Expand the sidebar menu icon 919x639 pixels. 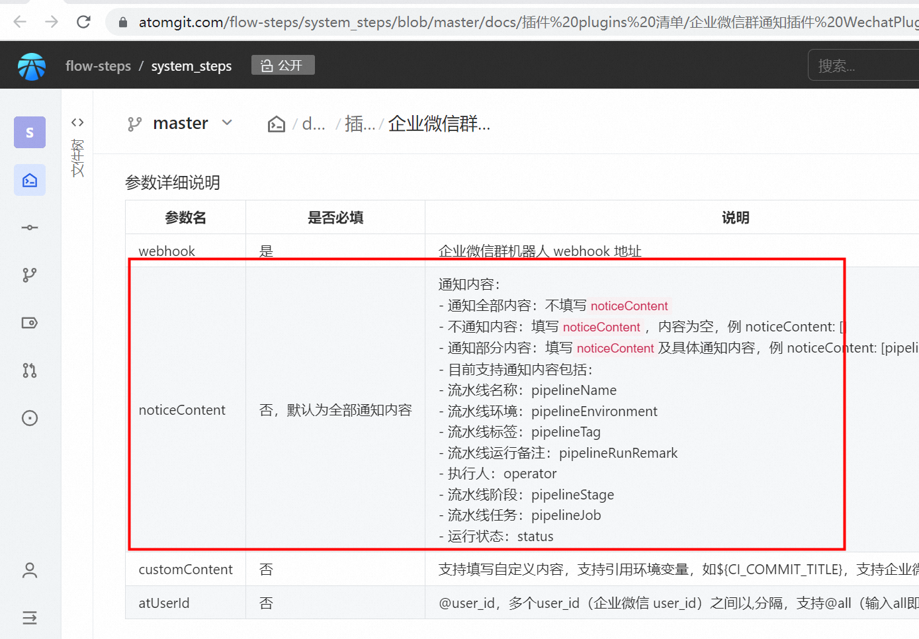pos(30,618)
